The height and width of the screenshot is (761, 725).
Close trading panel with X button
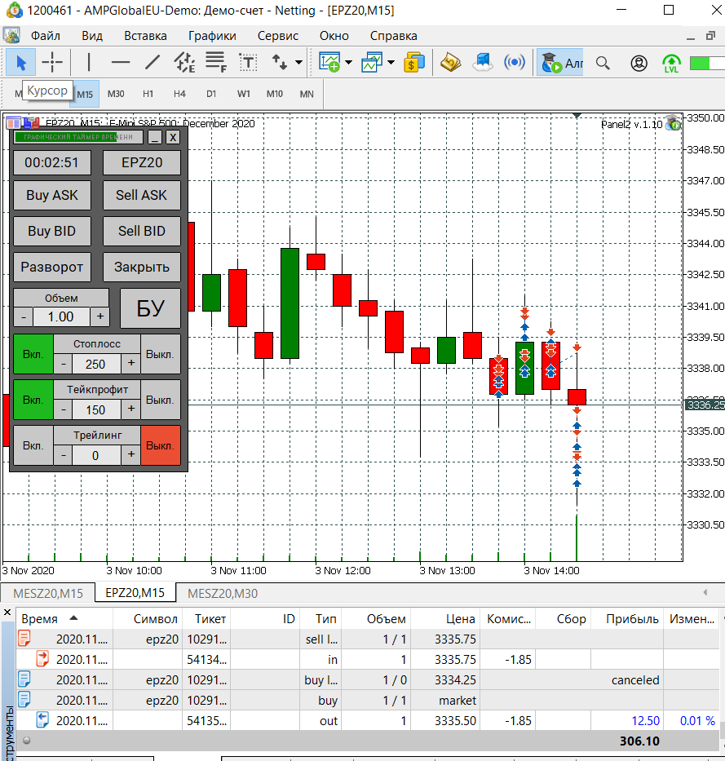(173, 137)
